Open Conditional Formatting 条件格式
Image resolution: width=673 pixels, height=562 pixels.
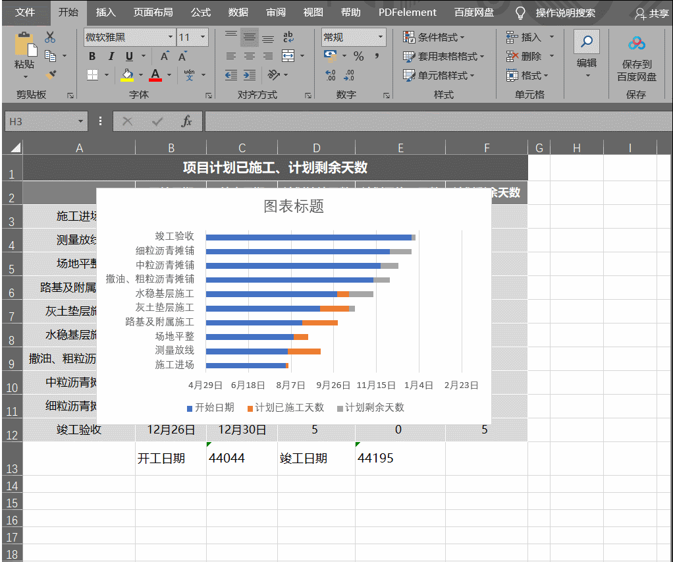434,38
